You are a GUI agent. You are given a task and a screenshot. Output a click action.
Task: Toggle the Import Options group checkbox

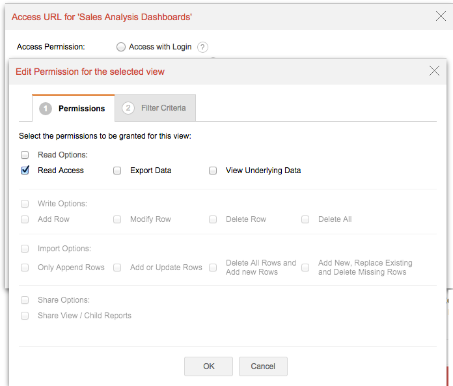[25, 249]
